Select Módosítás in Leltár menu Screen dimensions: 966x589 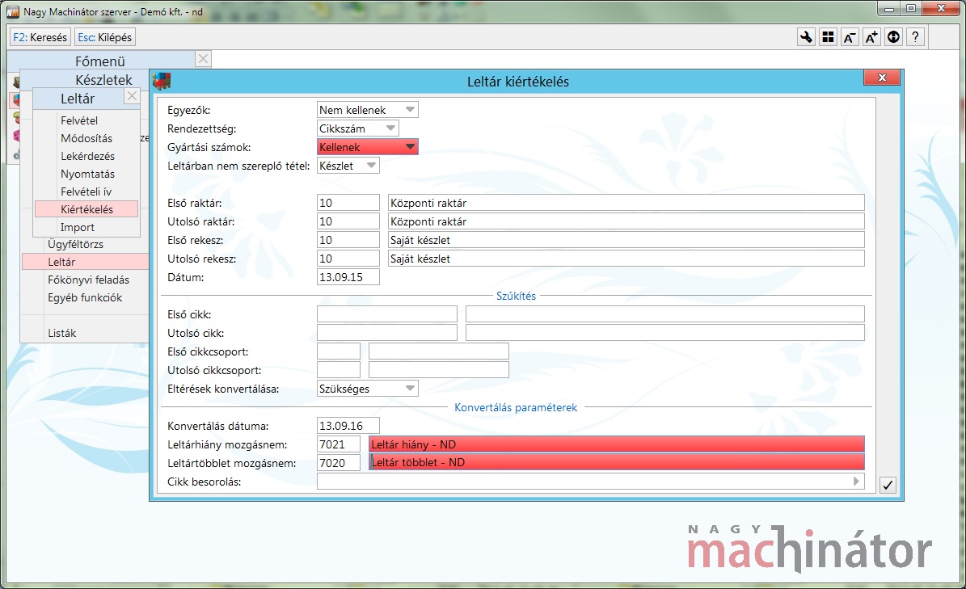click(x=86, y=138)
